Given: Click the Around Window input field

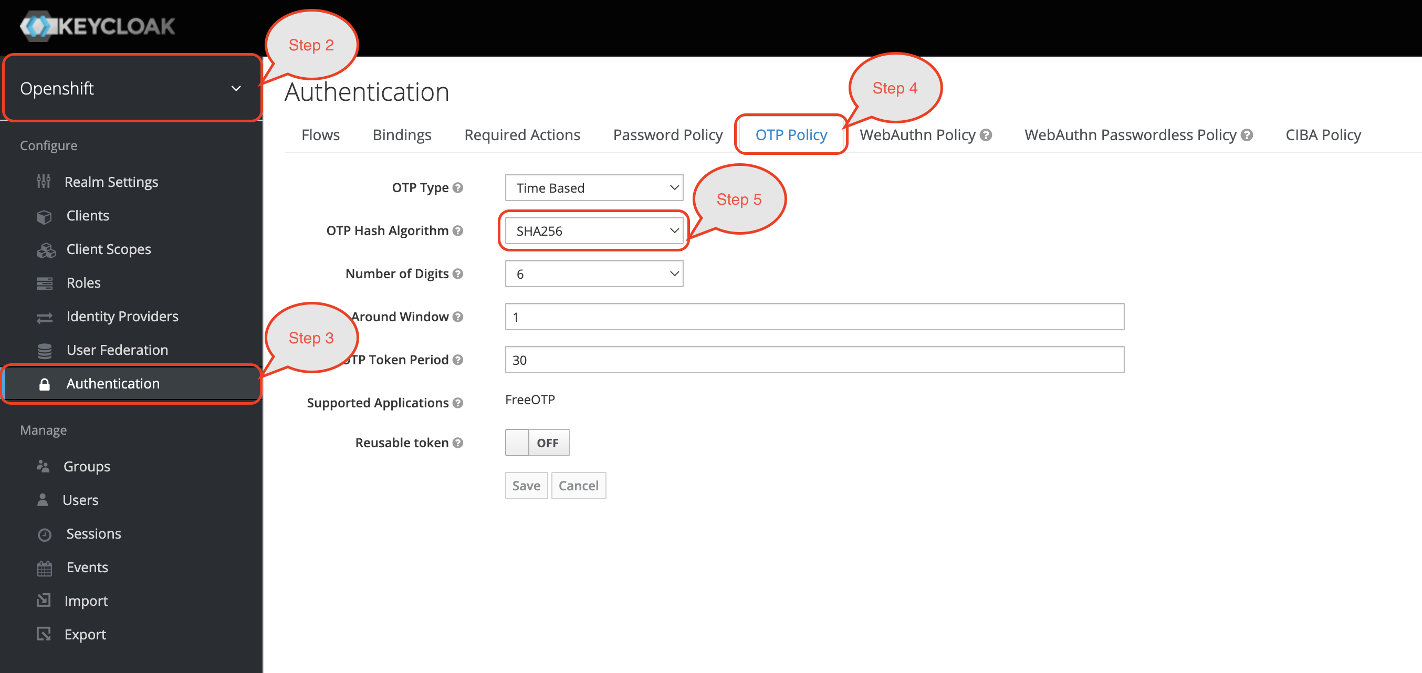Looking at the screenshot, I should [814, 317].
